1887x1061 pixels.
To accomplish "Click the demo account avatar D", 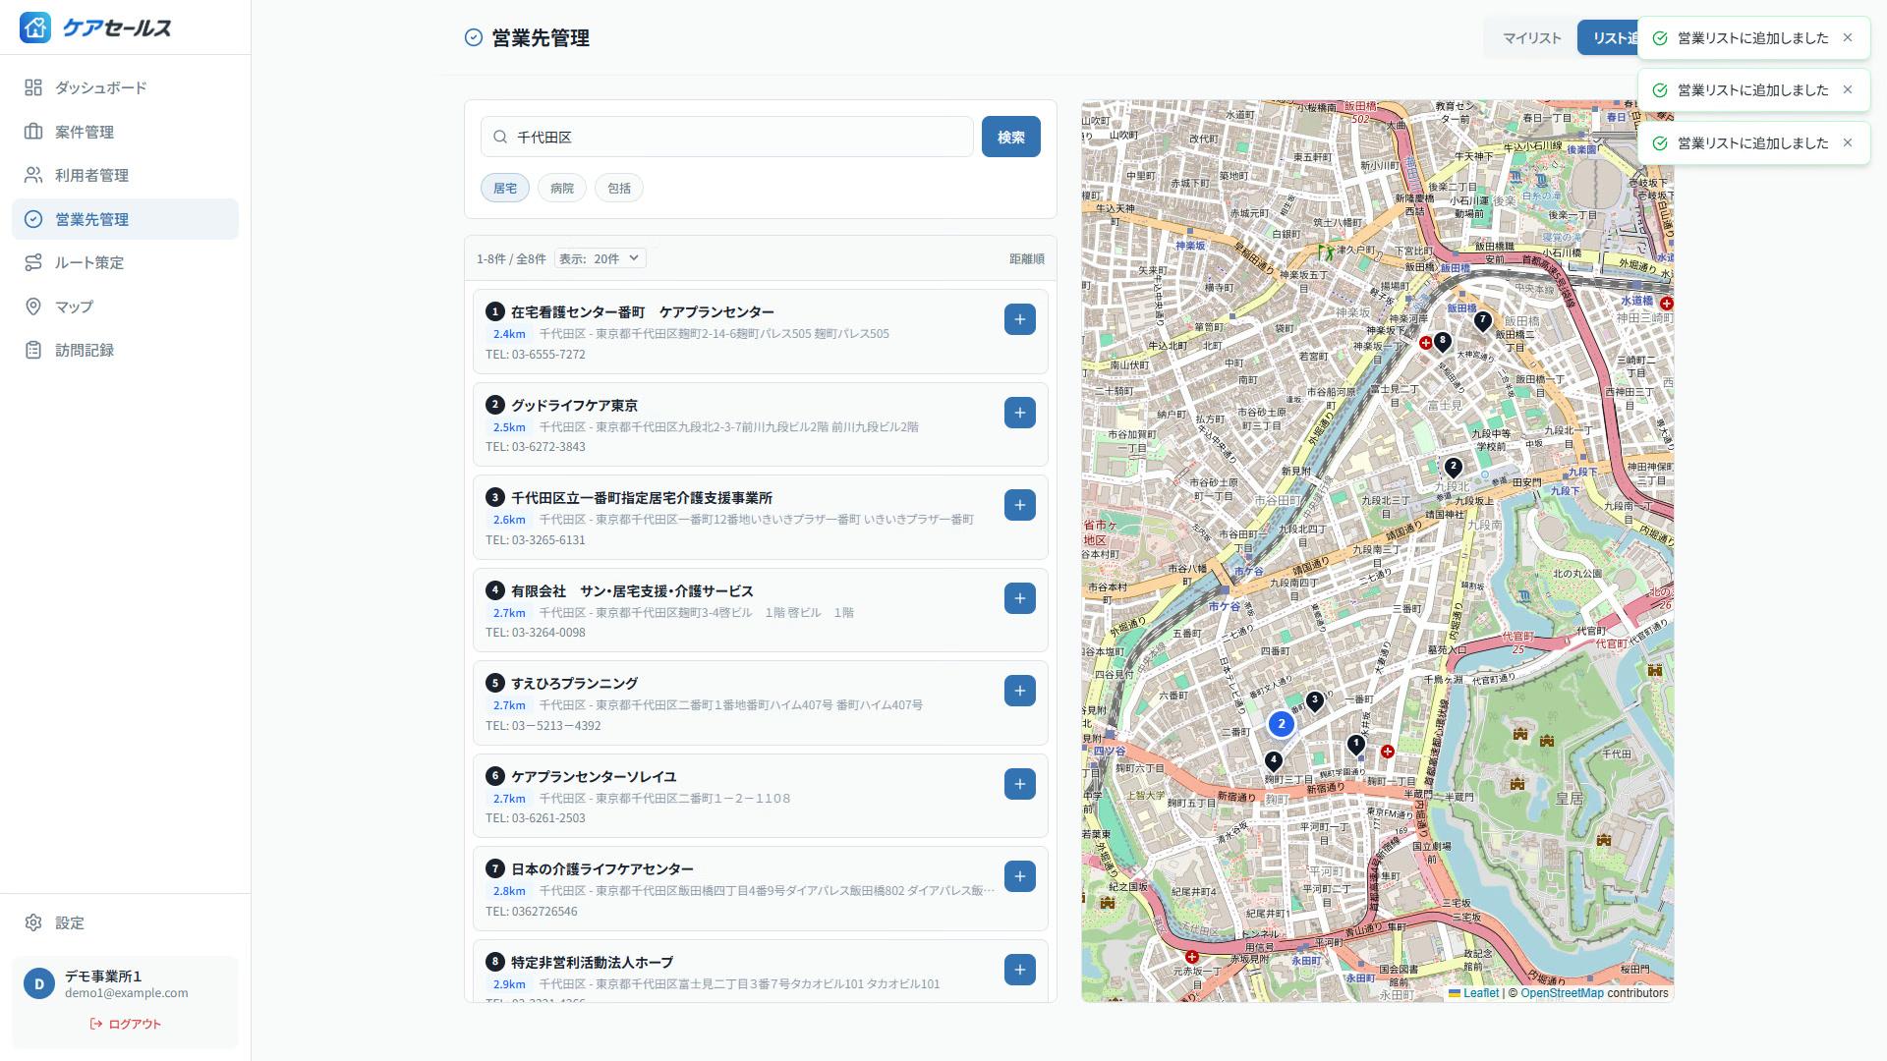I will coord(39,983).
